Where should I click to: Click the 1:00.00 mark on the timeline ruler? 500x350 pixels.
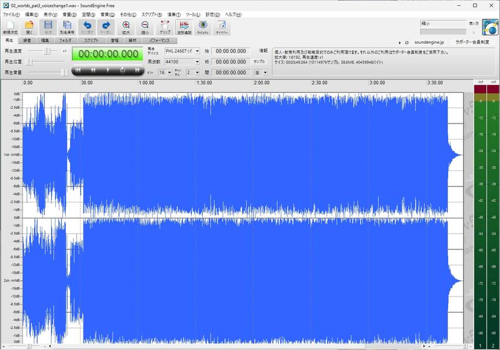146,83
